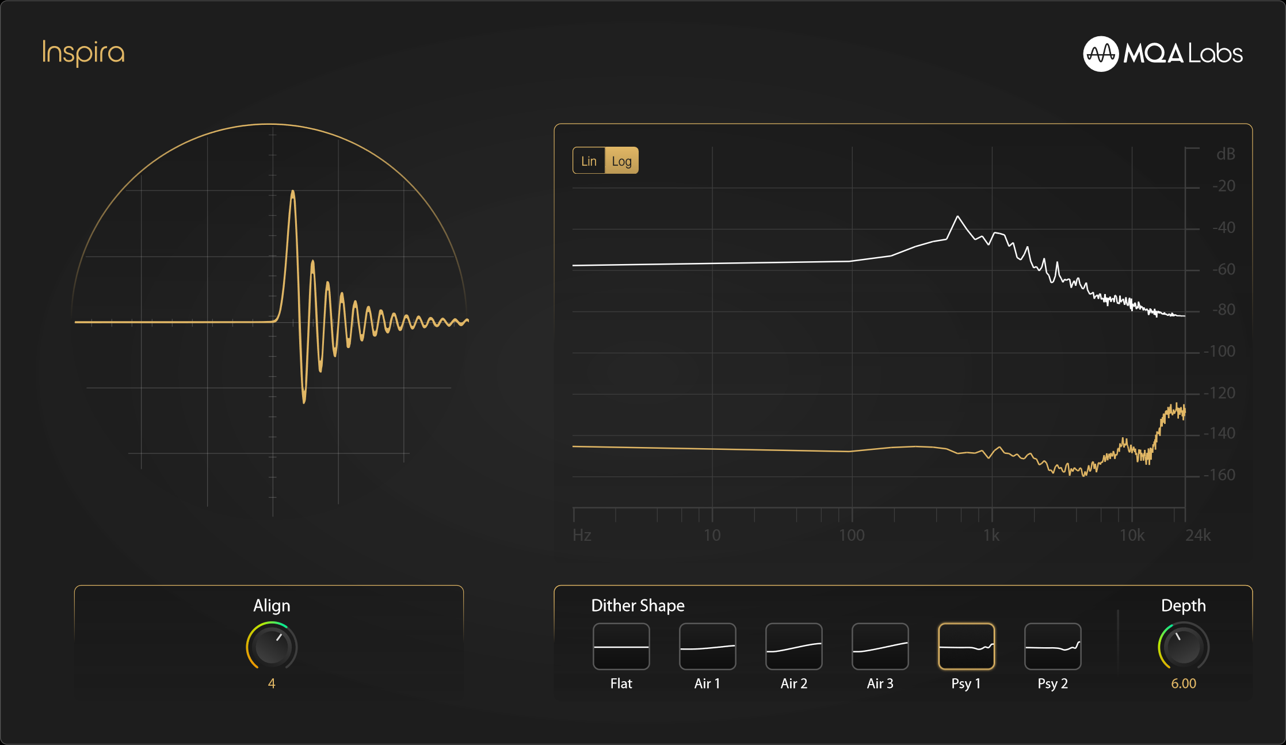Viewport: 1286px width, 745px height.
Task: Click the Dither Shape heading
Action: point(638,605)
